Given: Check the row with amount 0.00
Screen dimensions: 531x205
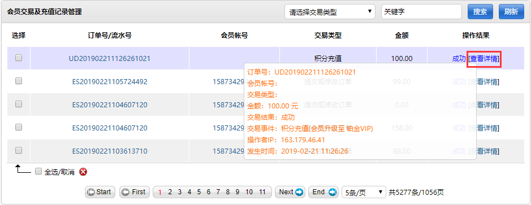Looking at the screenshot, I should (19, 104).
